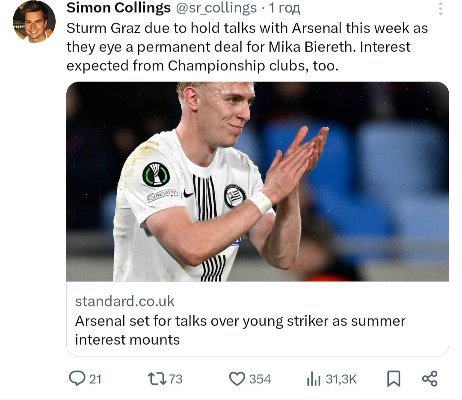The image size is (462, 400).
Task: Open the article photo of the clapping player
Action: [258, 181]
